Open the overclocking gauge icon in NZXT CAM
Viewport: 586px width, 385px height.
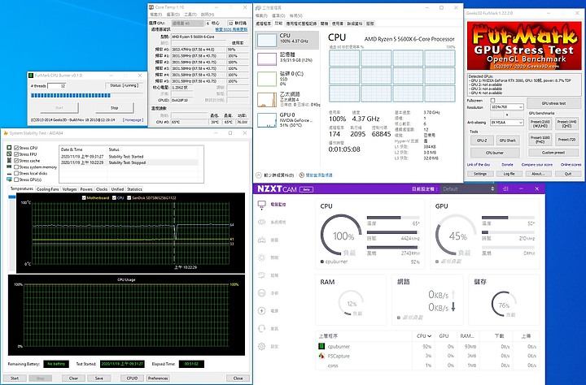(x=261, y=275)
